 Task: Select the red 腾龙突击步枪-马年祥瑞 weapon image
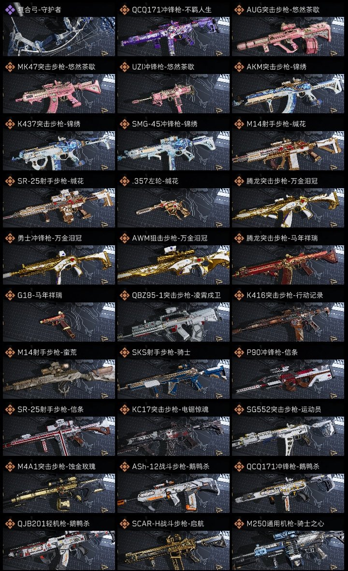[288, 265]
